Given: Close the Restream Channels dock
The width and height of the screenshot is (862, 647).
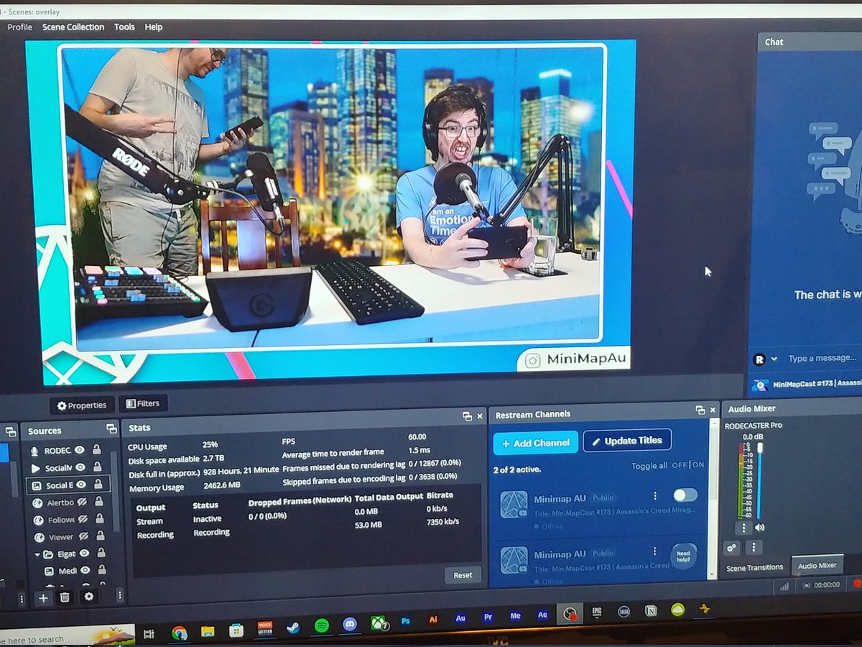Looking at the screenshot, I should pos(713,410).
